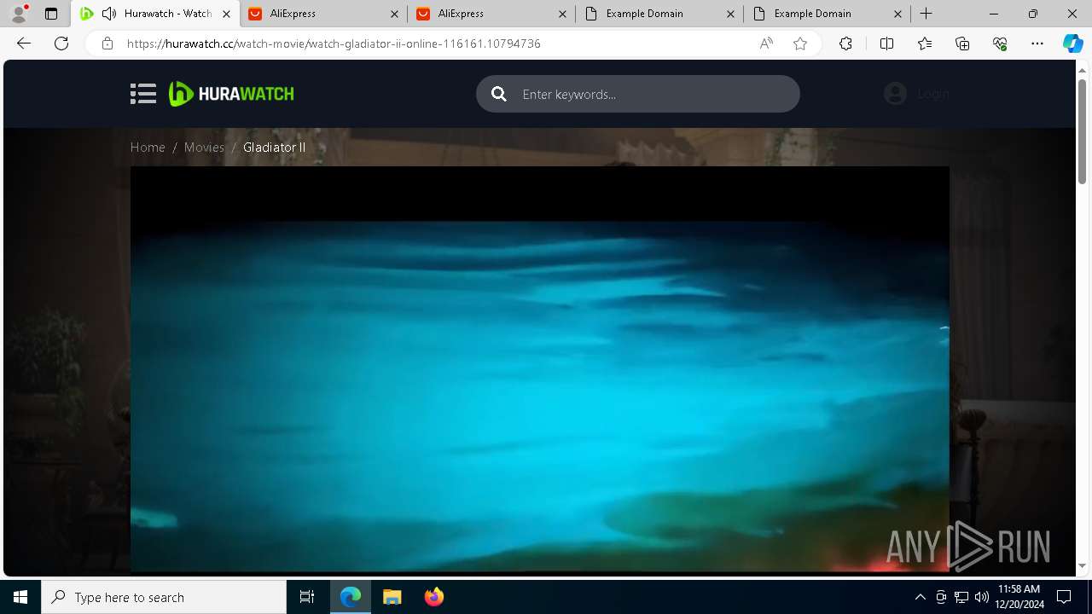This screenshot has height=614, width=1092.
Task: Open Browser essentials heart icon
Action: 1000,43
